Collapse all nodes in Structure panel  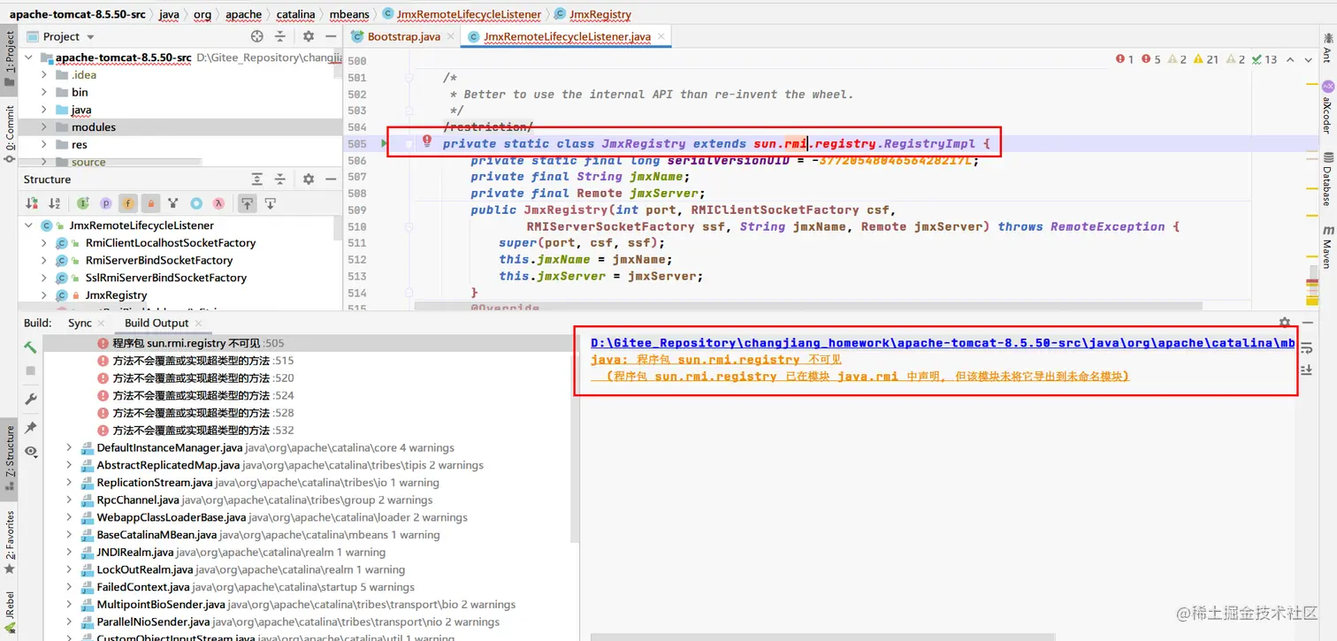tap(280, 179)
